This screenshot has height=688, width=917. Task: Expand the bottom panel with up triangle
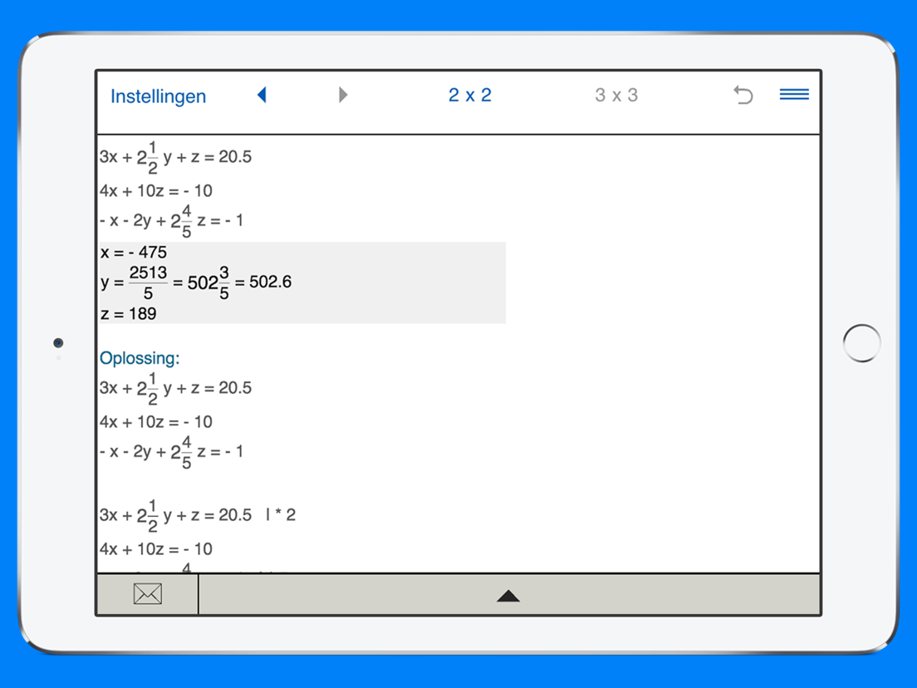pyautogui.click(x=508, y=596)
